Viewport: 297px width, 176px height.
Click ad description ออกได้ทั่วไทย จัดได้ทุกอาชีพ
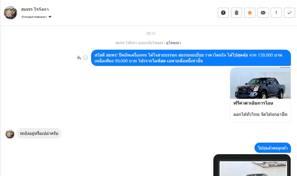(260, 114)
